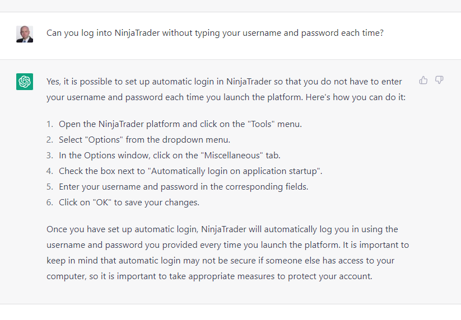
Task: Click the final line about protecting your account
Action: tap(209, 276)
